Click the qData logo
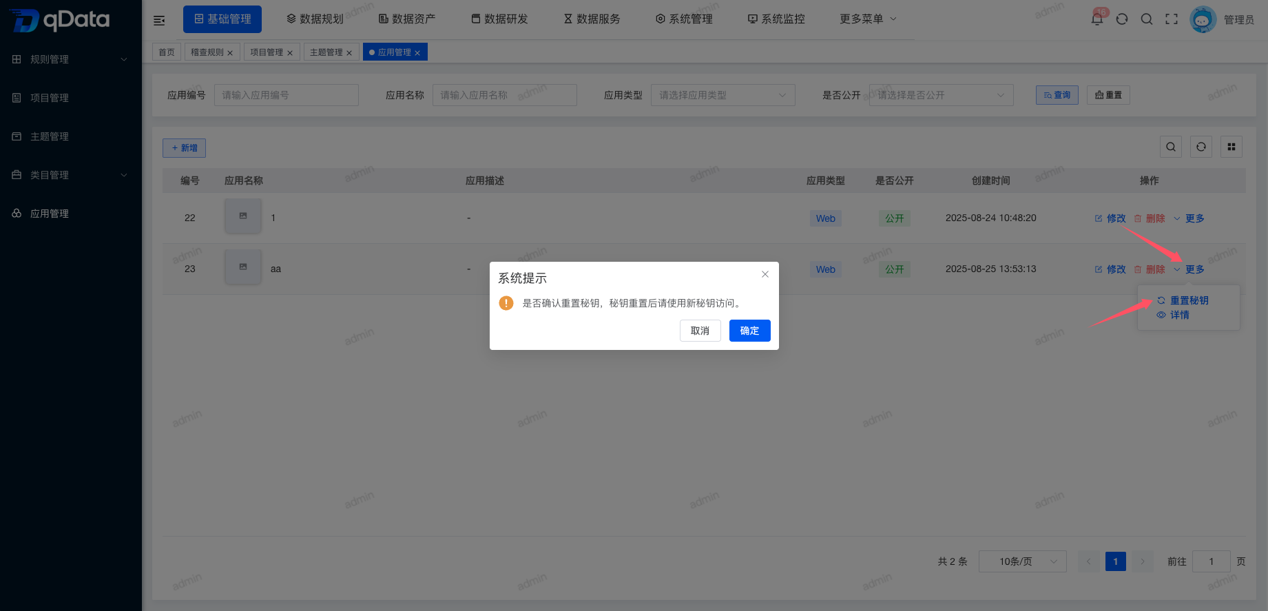 pos(61,19)
